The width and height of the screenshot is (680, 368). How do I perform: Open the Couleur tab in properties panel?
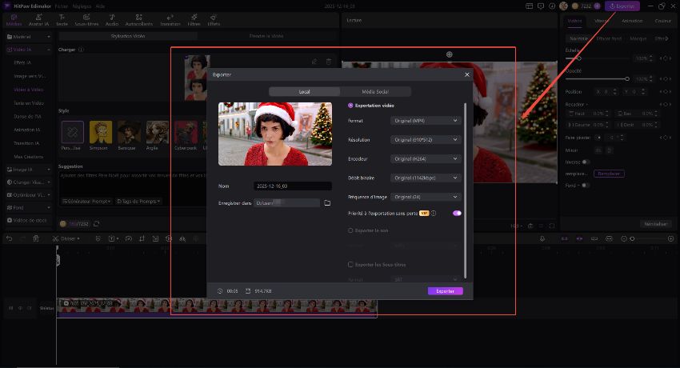point(662,21)
